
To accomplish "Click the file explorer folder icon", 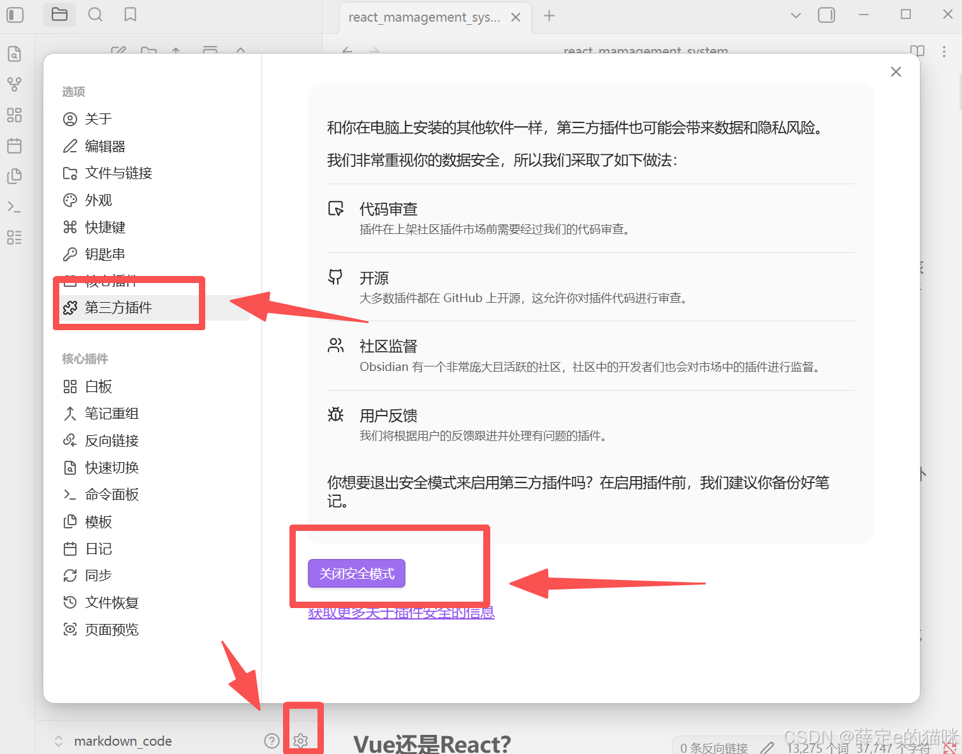I will tap(59, 14).
